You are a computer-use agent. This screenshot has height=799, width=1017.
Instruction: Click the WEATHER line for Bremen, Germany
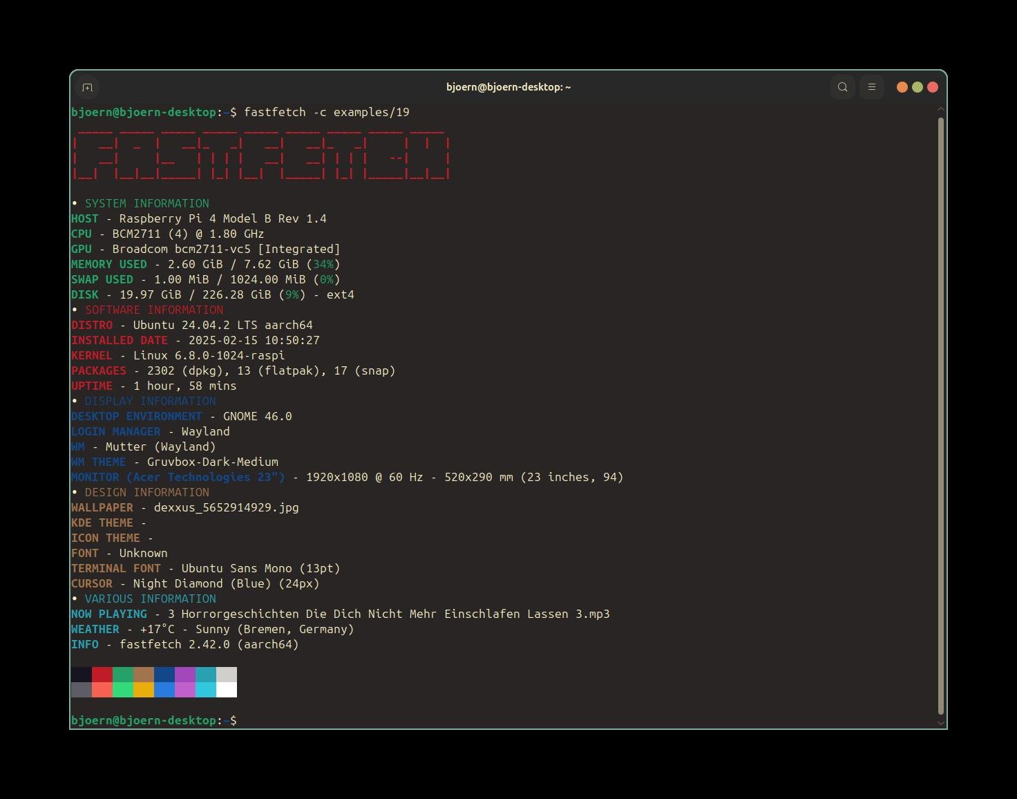pos(213,629)
